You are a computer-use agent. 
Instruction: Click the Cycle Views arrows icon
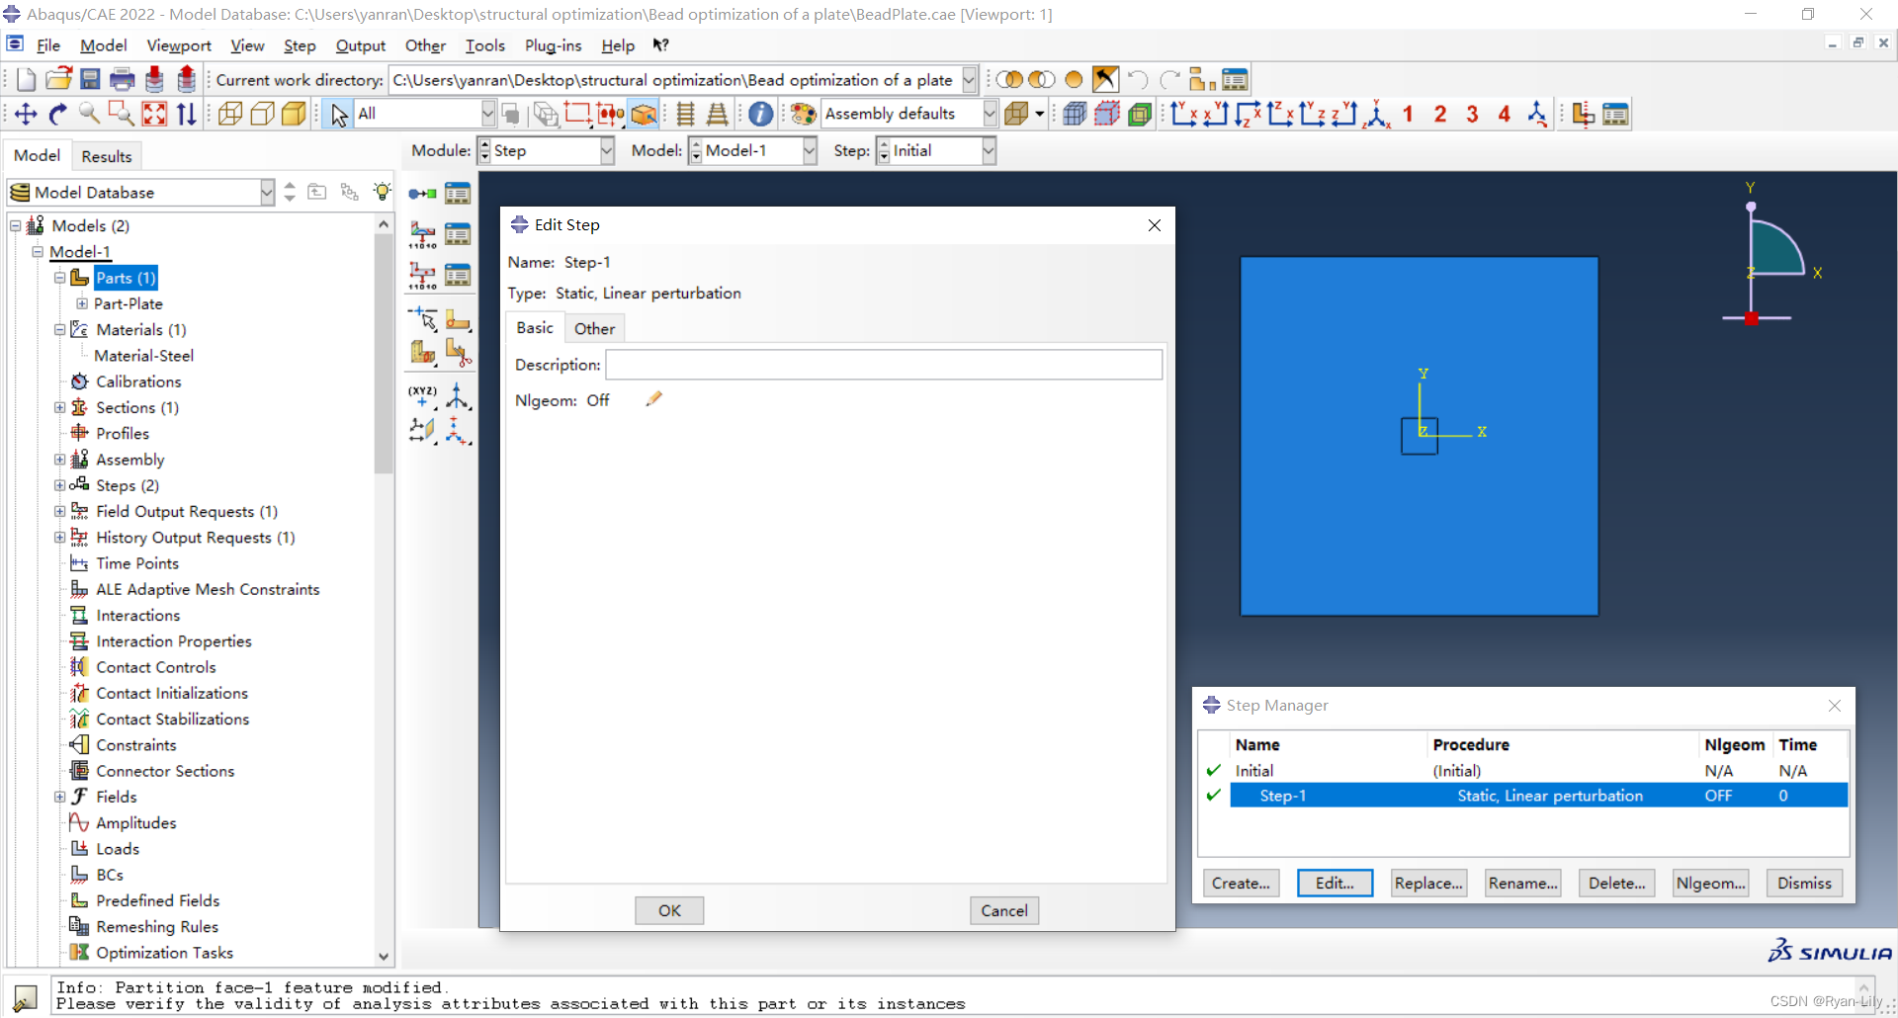(x=186, y=114)
